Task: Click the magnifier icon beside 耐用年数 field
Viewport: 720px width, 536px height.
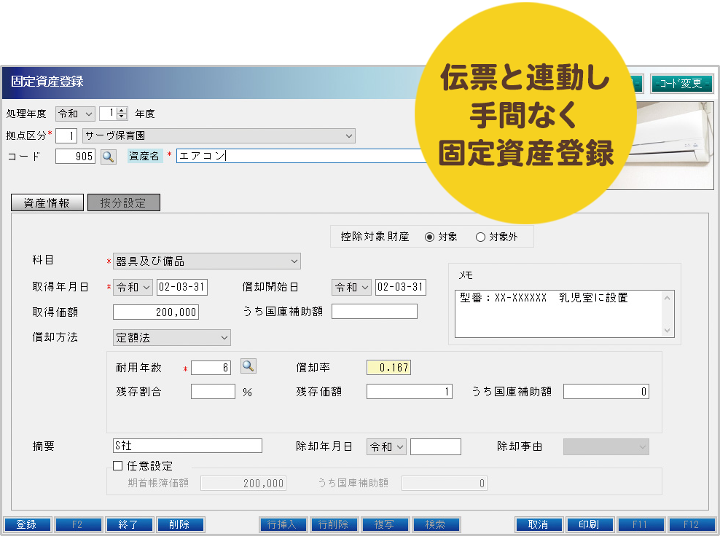Action: click(x=249, y=366)
